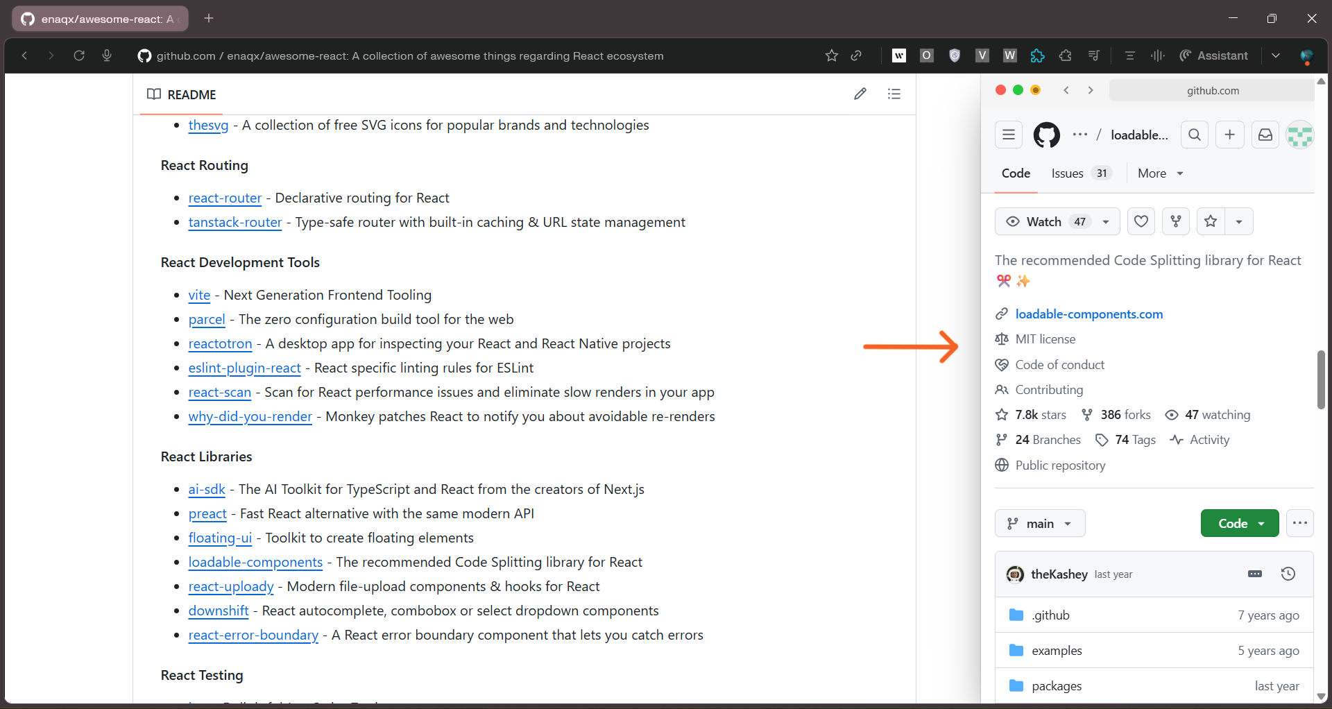Viewport: 1332px width, 709px height.
Task: Open Code of conduct link
Action: [x=1060, y=365]
